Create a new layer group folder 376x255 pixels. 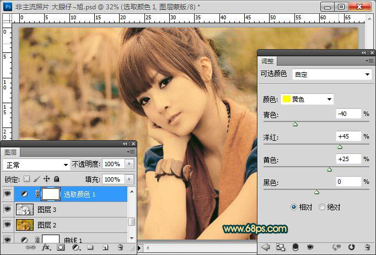coord(90,248)
